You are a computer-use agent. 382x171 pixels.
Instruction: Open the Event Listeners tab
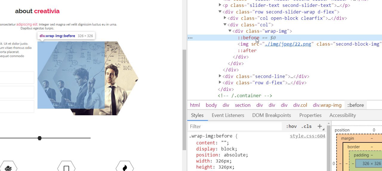click(228, 115)
